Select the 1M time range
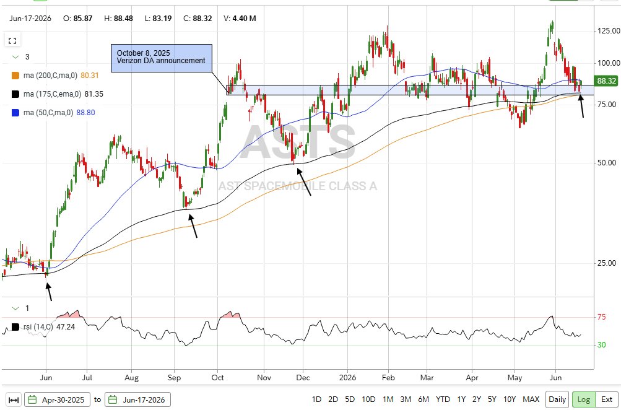The width and height of the screenshot is (621, 410). pyautogui.click(x=388, y=399)
